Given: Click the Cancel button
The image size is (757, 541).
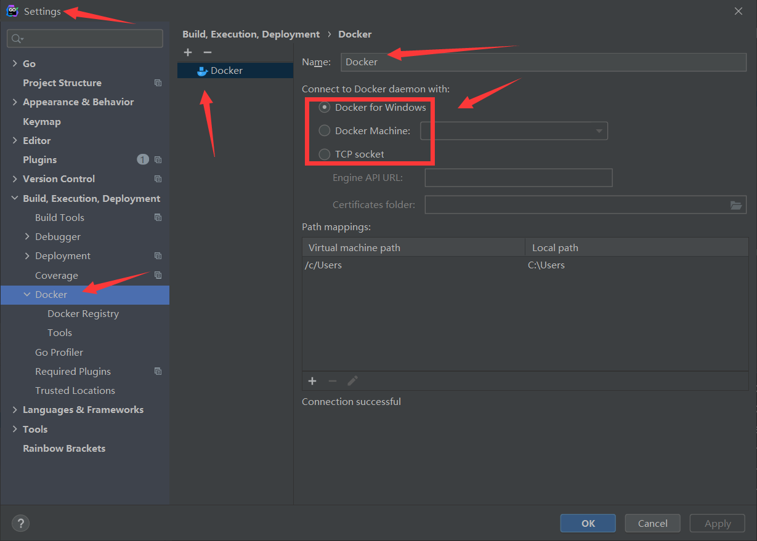Looking at the screenshot, I should pyautogui.click(x=653, y=523).
